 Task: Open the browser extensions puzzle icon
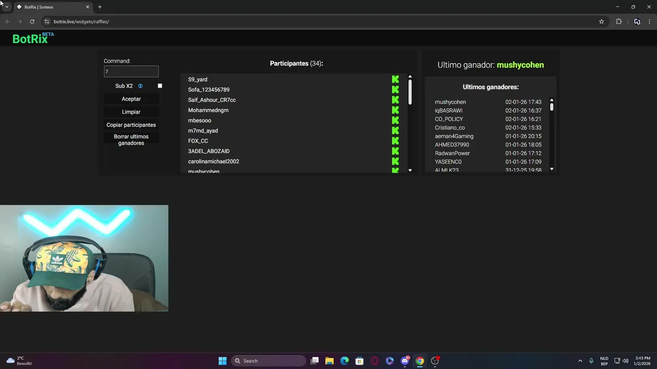(x=619, y=22)
